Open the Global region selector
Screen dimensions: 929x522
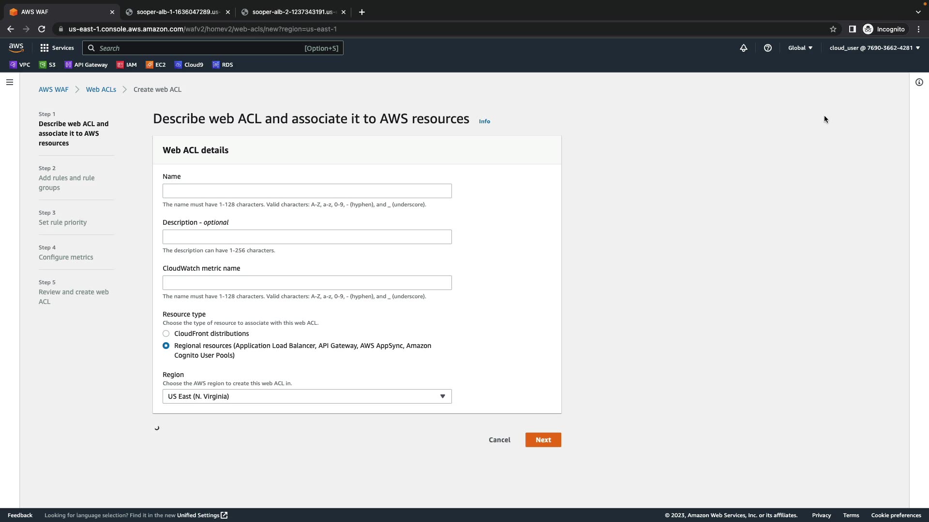click(x=800, y=48)
